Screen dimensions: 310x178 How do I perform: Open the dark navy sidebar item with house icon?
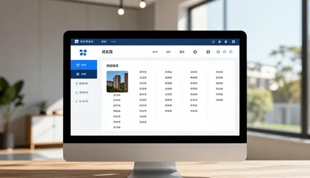point(84,74)
